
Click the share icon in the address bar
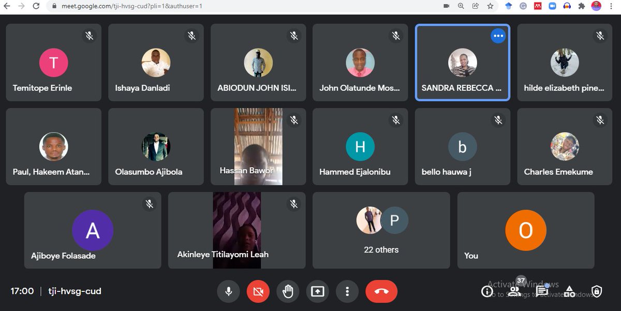pos(475,7)
